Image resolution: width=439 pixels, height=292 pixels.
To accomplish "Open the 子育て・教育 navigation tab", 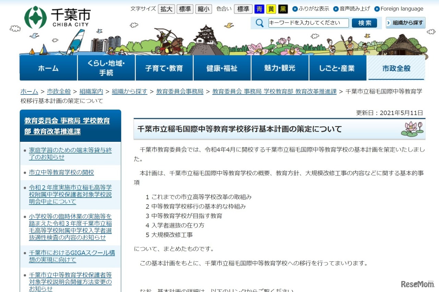I will 165,68.
